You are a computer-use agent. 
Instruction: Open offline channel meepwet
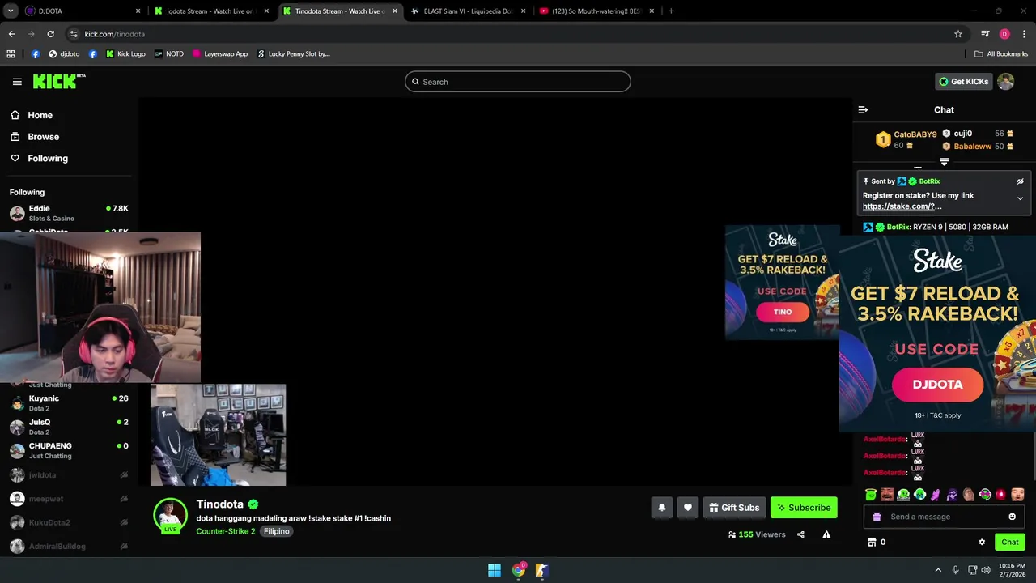point(69,499)
